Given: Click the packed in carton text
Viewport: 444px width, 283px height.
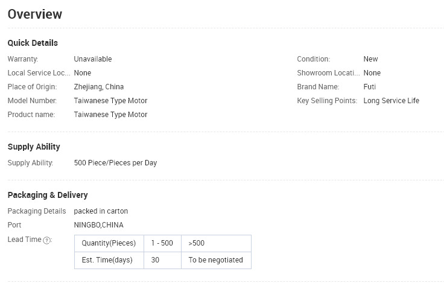Looking at the screenshot, I should tap(101, 211).
